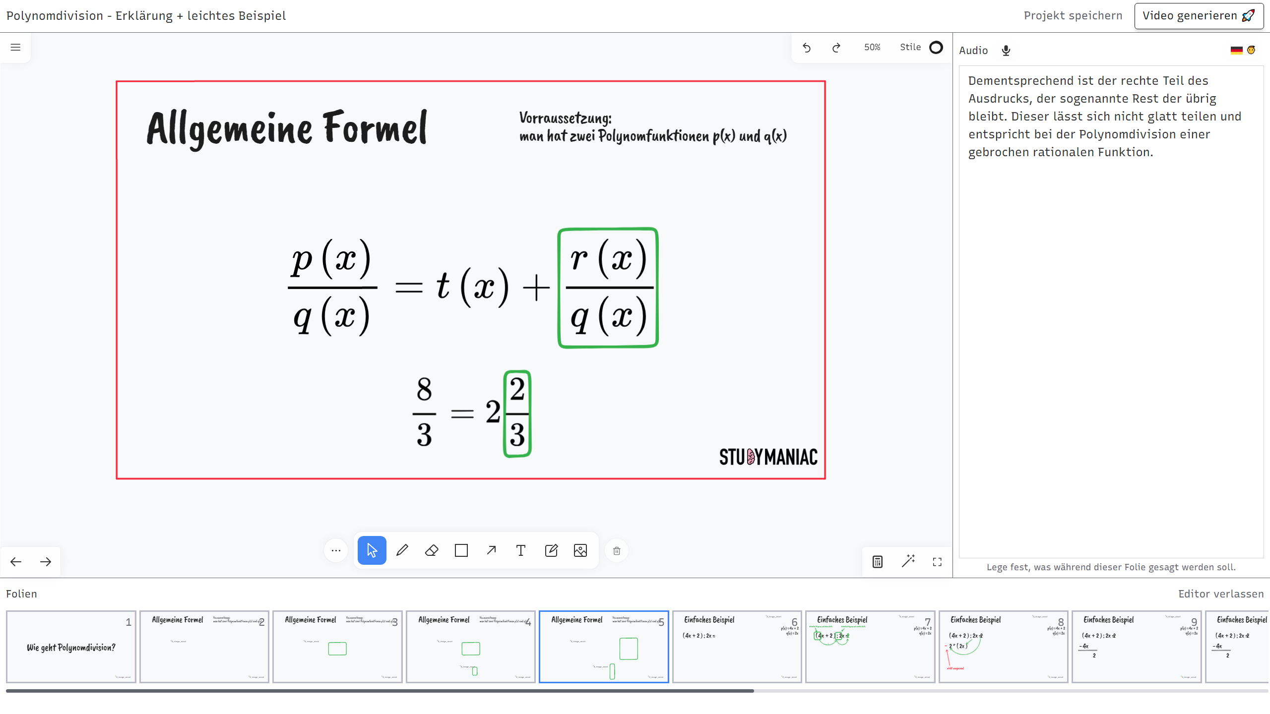Open slide 4 Allgemeine Formel thumbnail
This screenshot has height=714, width=1270.
click(x=471, y=647)
